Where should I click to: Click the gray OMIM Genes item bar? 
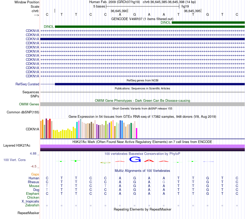tap(142, 104)
